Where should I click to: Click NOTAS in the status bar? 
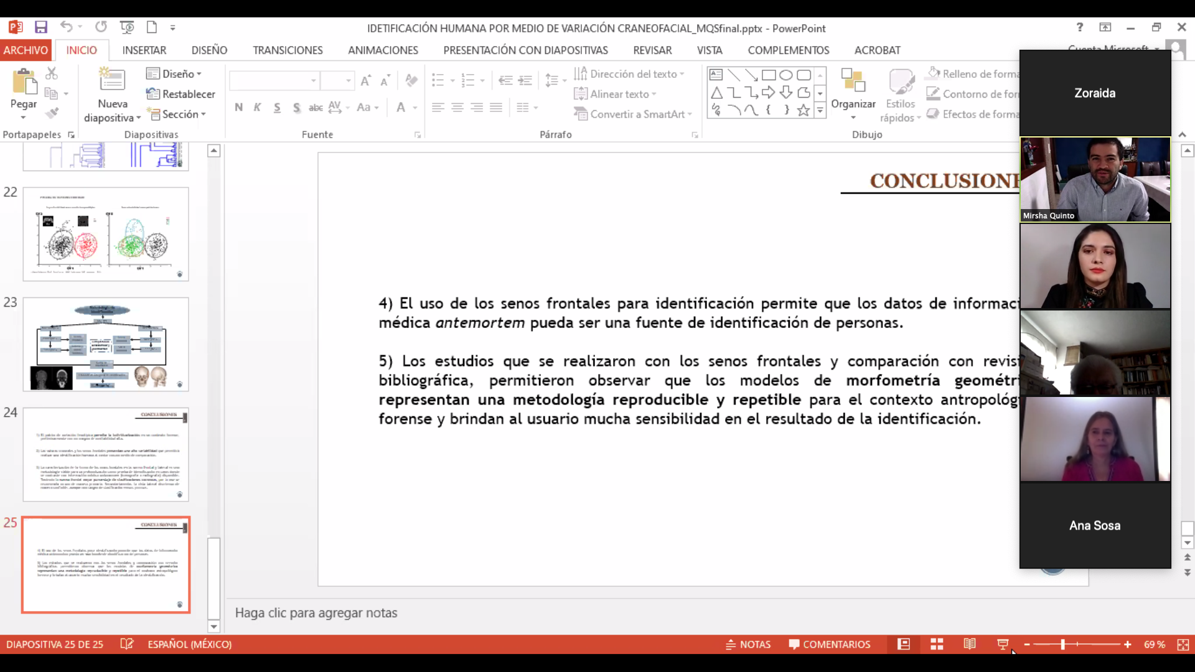[748, 644]
